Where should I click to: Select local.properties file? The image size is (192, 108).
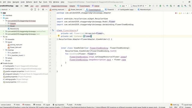click(x=11, y=82)
